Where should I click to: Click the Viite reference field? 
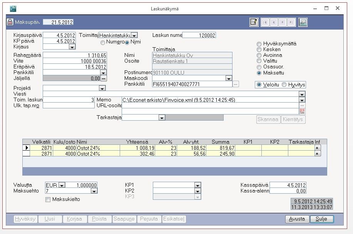(75, 61)
